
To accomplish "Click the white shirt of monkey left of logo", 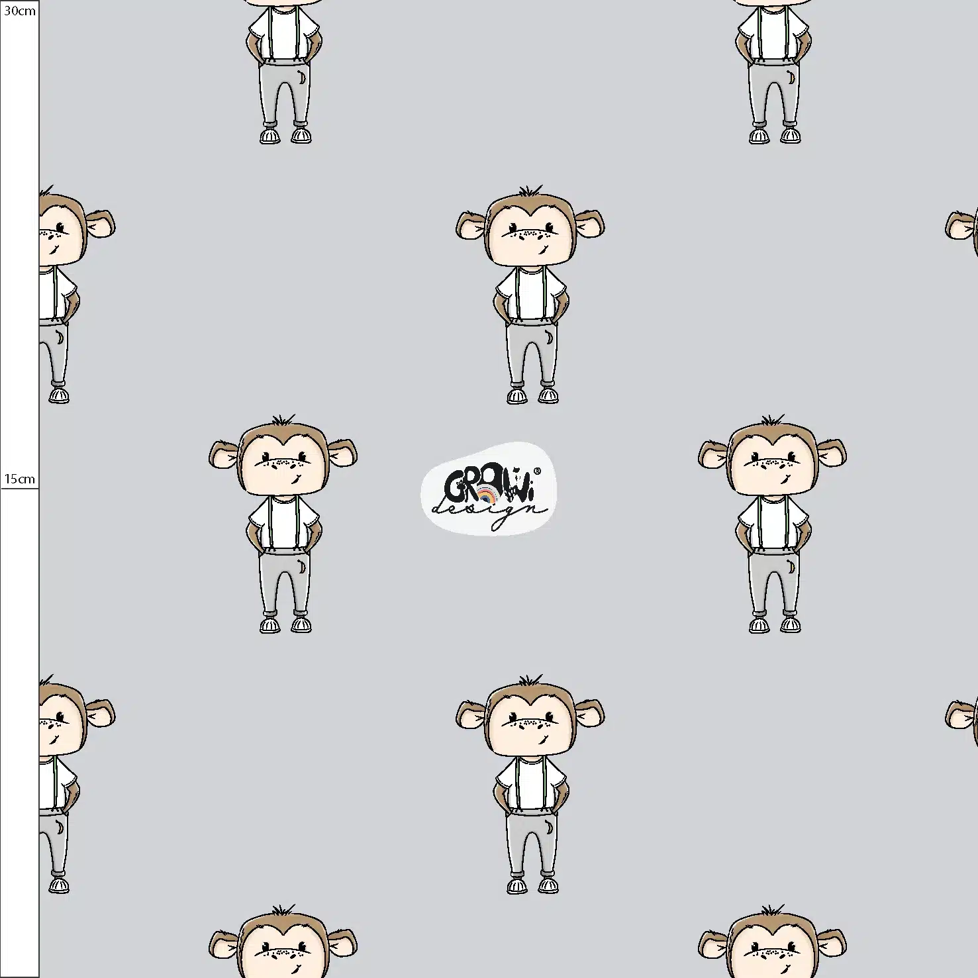I will [x=285, y=523].
